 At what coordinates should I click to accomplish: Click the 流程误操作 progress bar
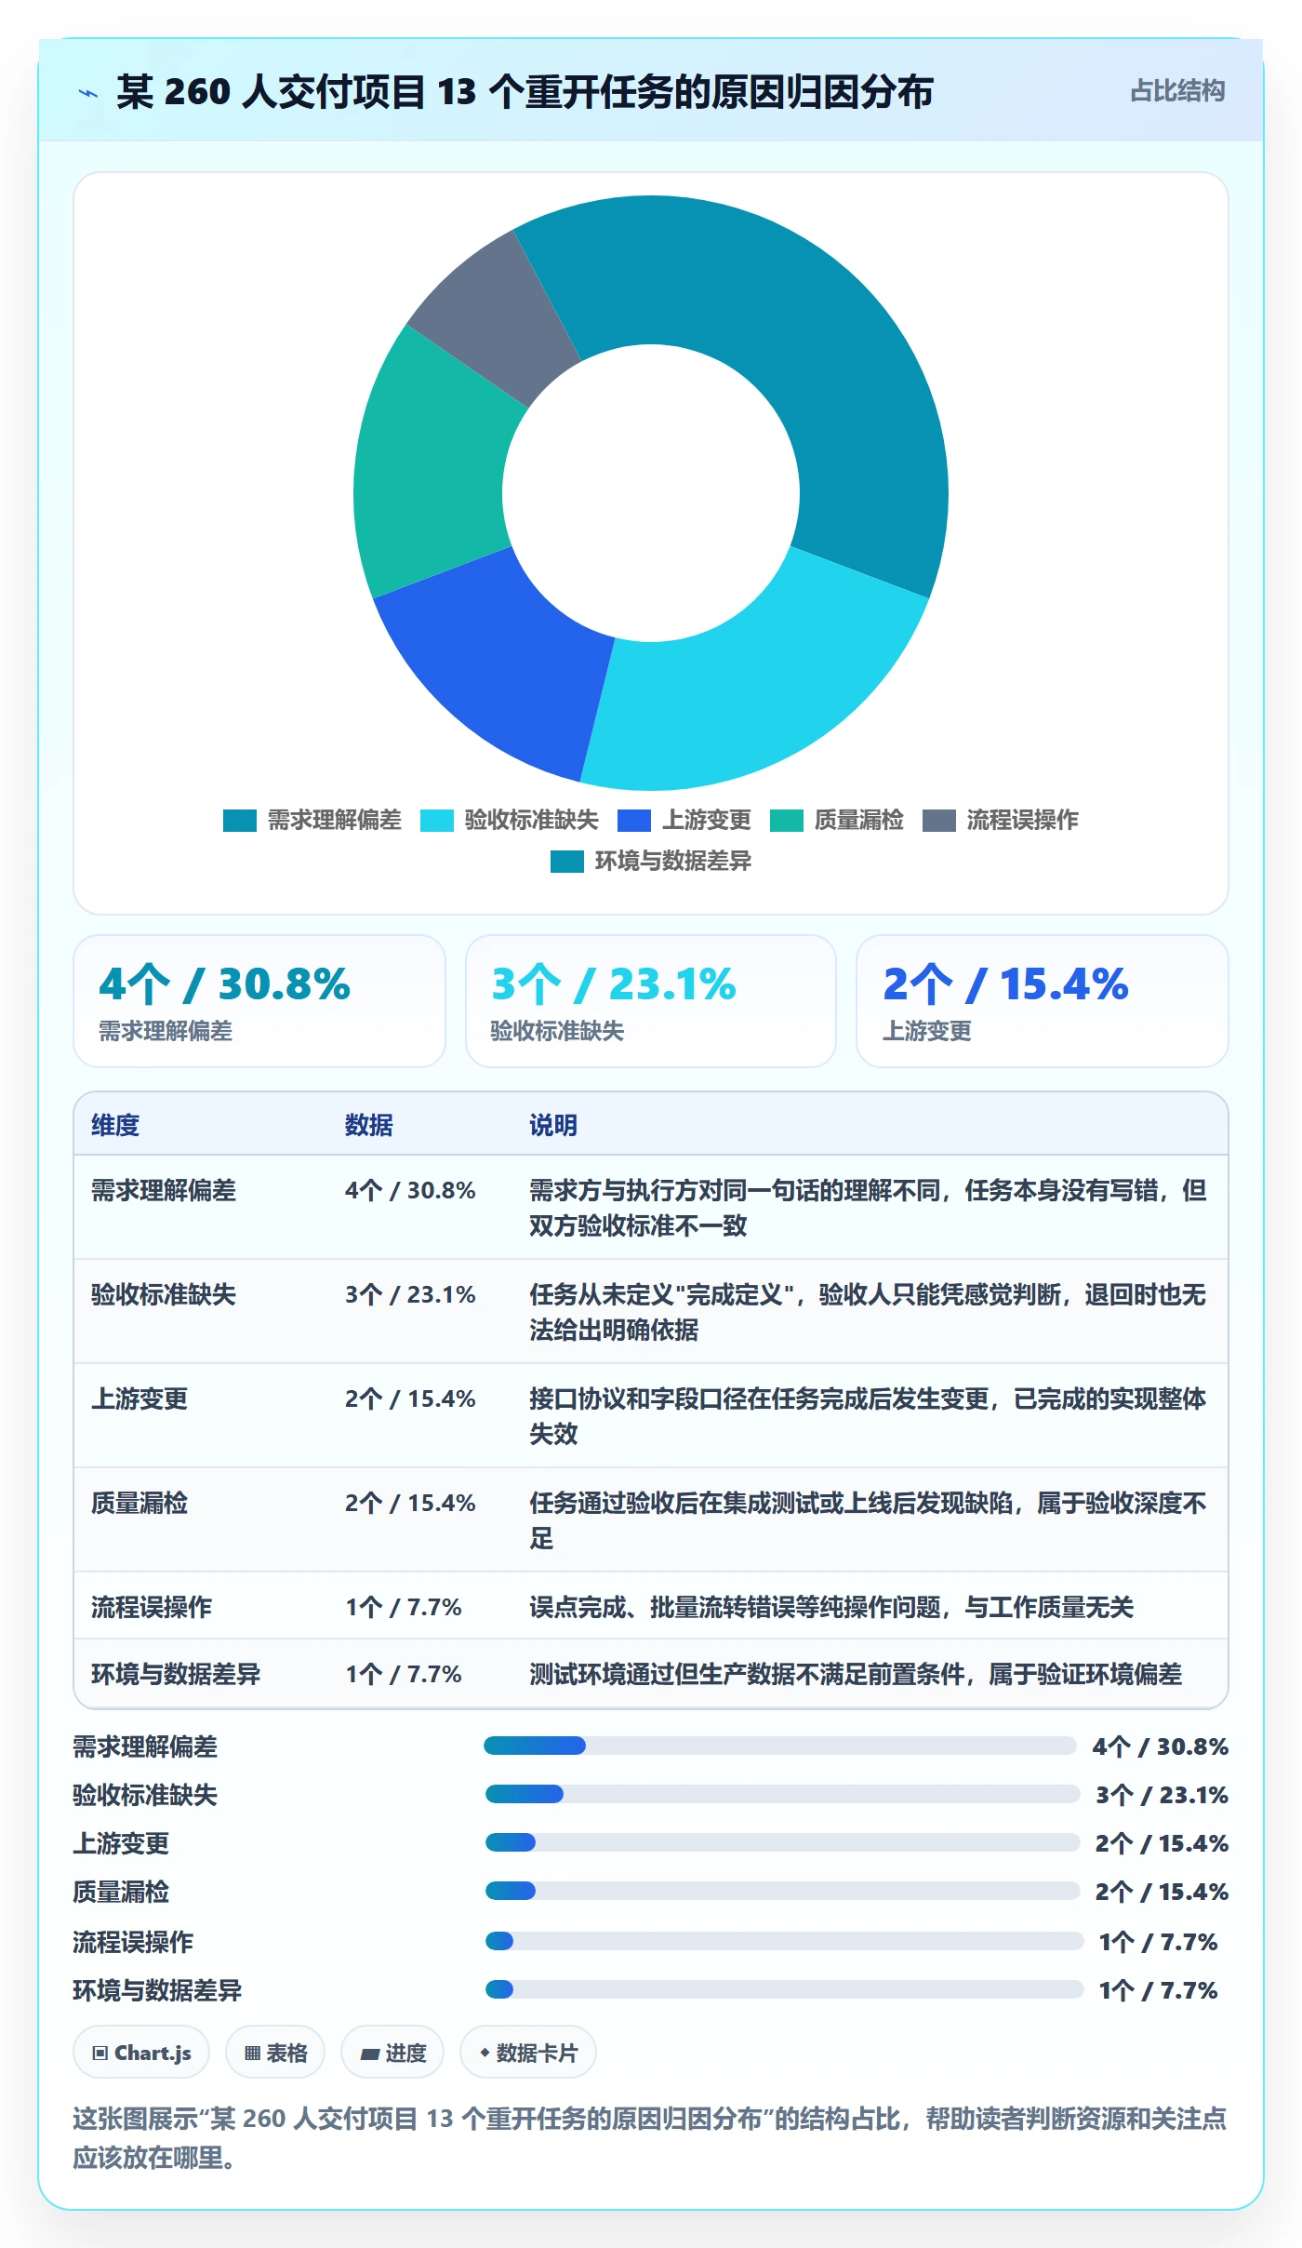click(784, 1941)
